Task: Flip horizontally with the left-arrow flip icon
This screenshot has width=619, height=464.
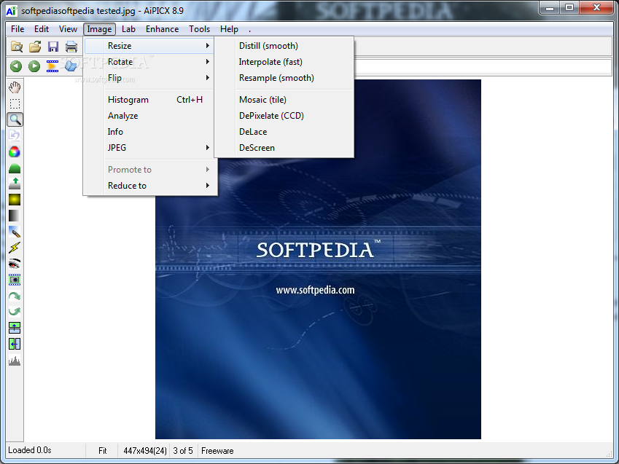Action: click(x=15, y=344)
